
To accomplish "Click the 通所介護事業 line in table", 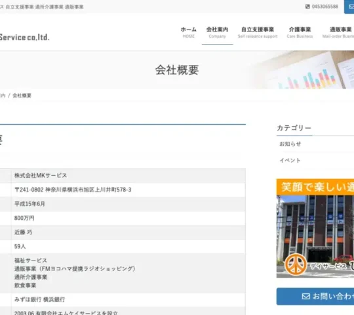I will [31, 277].
